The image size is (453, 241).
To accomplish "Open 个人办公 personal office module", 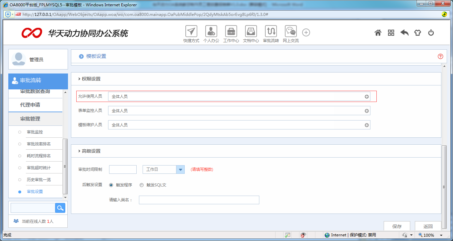I will [x=211, y=32].
